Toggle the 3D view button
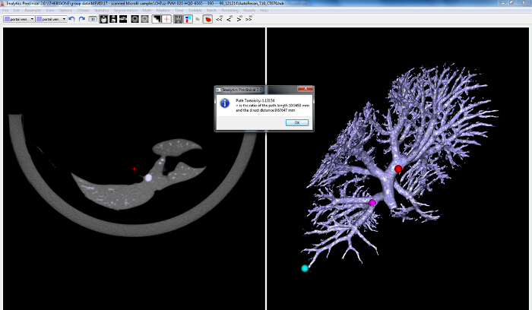Viewport: 532px width, 310px height. (x=93, y=19)
